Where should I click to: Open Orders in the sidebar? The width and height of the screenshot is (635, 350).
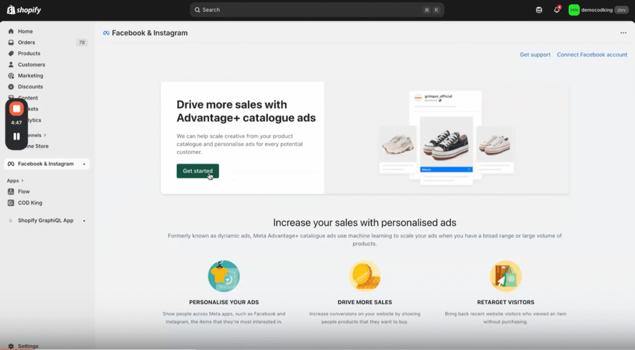[27, 43]
